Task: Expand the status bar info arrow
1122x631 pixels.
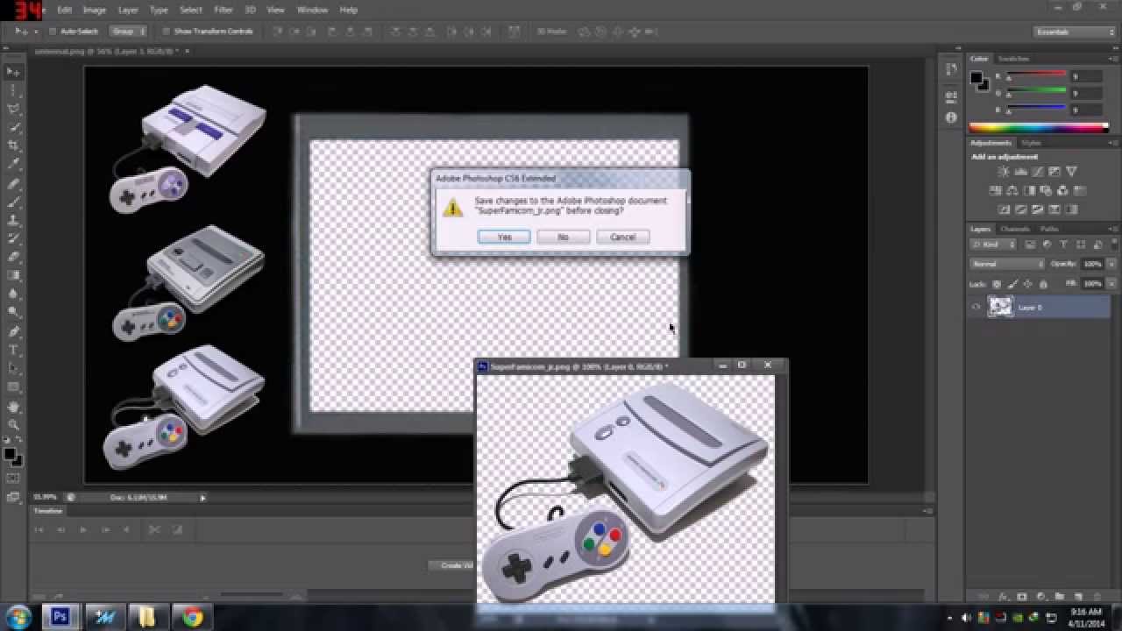Action: tap(202, 498)
